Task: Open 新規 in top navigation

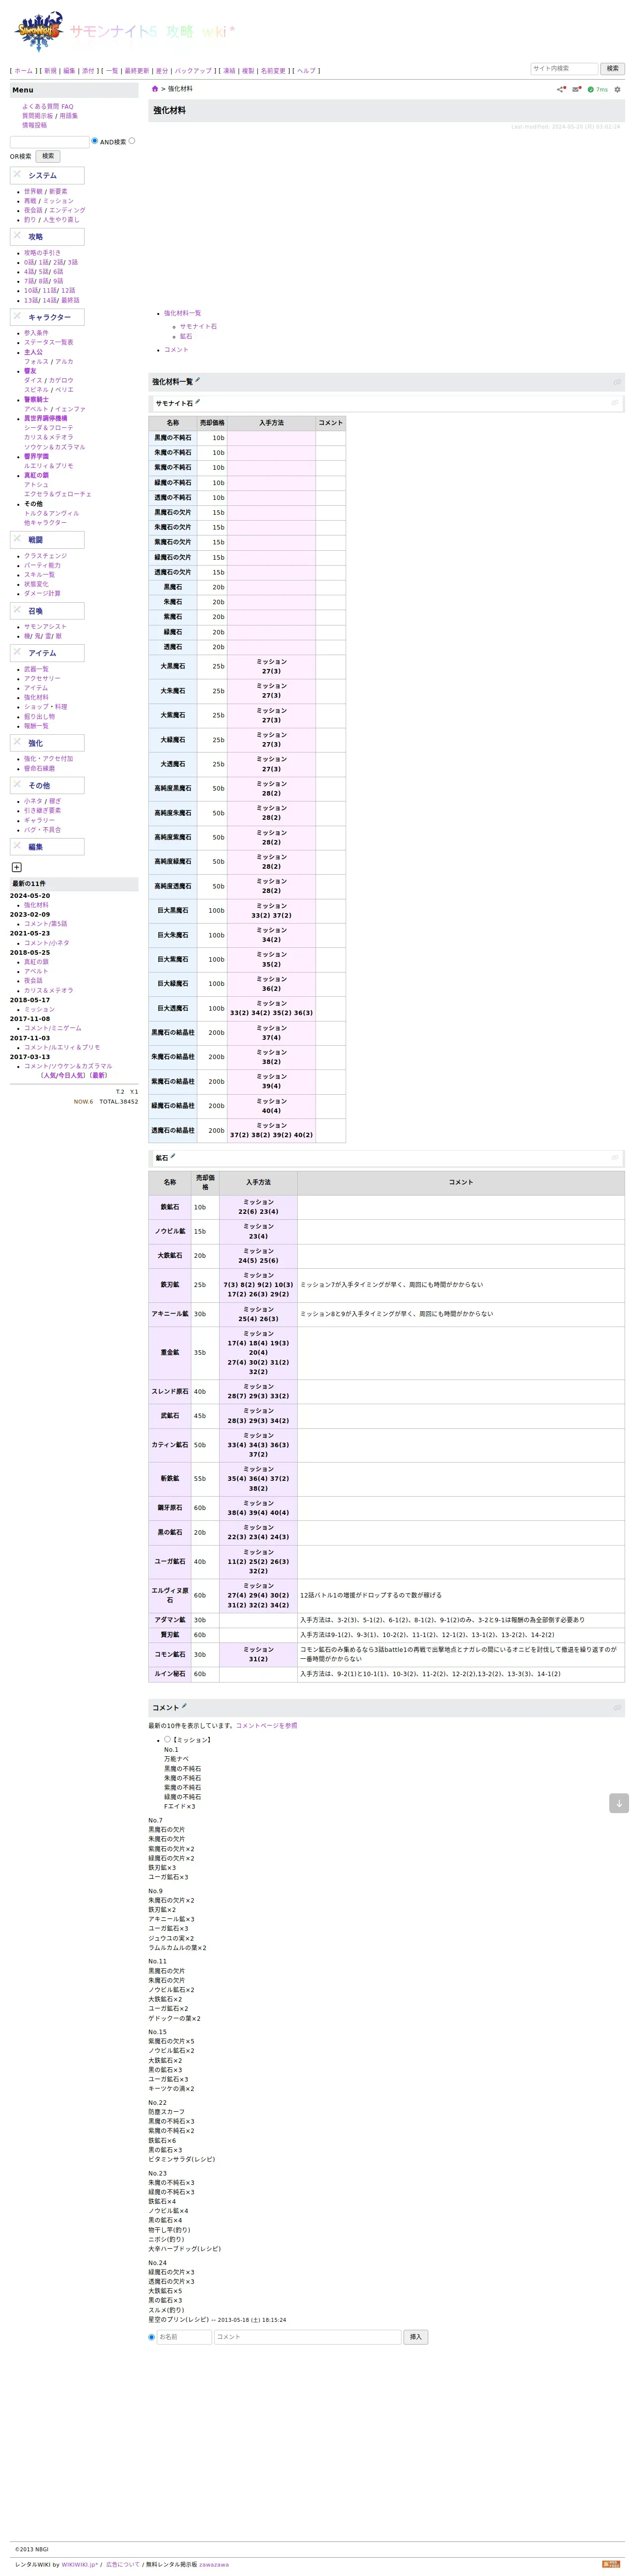Action: [x=50, y=71]
